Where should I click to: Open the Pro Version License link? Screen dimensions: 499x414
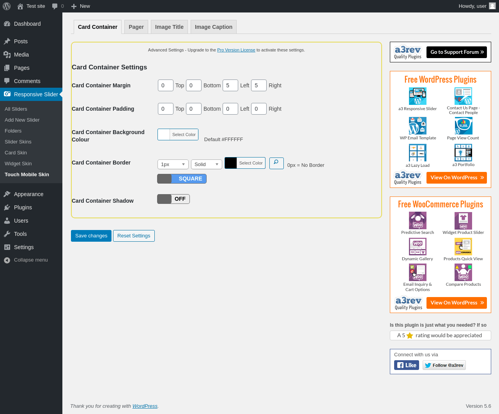(x=236, y=50)
